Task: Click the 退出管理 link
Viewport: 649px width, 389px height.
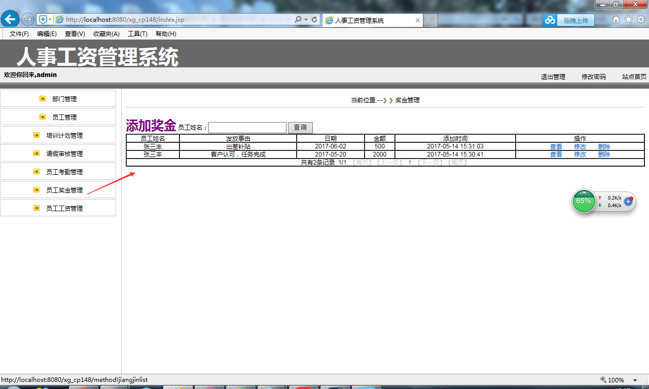Action: pyautogui.click(x=553, y=77)
